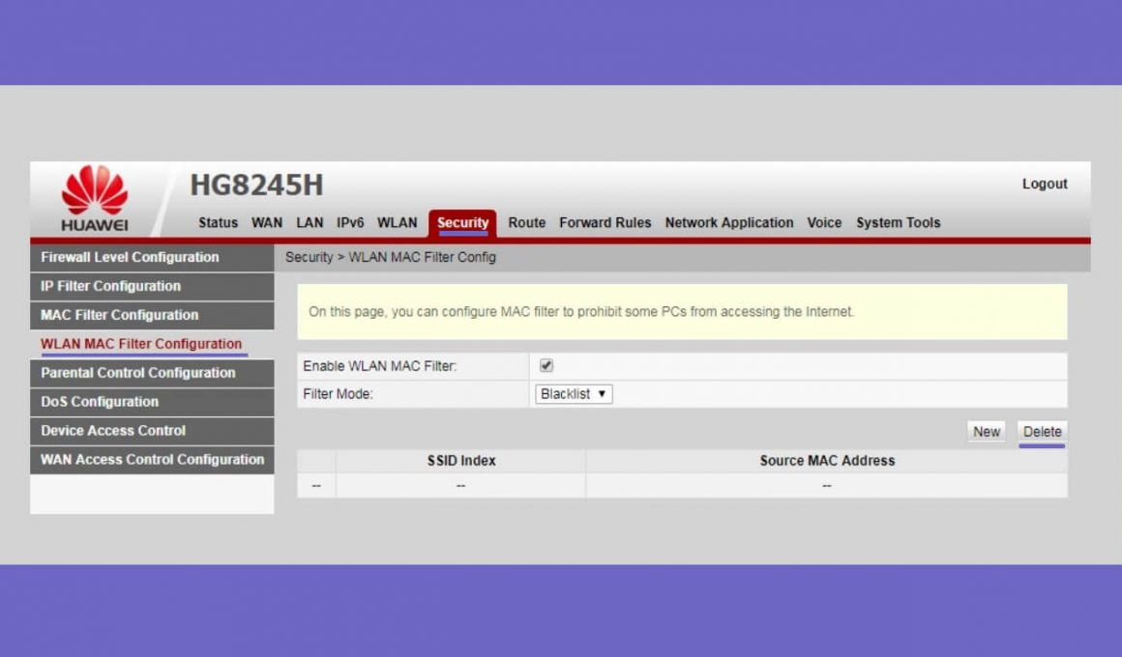The image size is (1122, 657).
Task: Select WLAN MAC Filter Configuration
Action: coord(152,344)
